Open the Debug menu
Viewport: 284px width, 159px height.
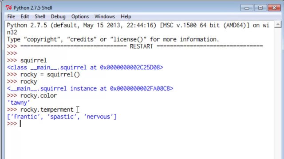[x=58, y=17]
